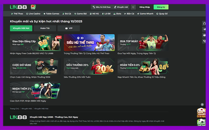The image size is (209, 130).
Task: Open the CODE gift icon beside logo
Action: pos(33,7)
